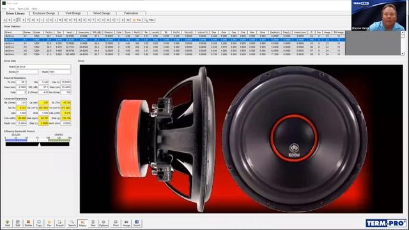Switch to the Wood Design tab

tap(102, 13)
